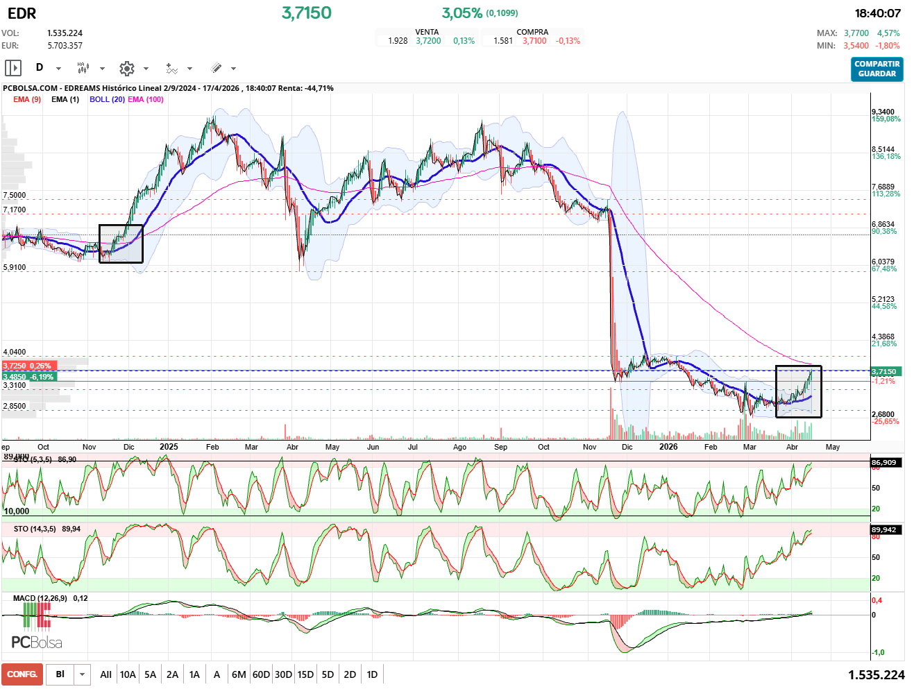Toggle the BOLL (20) indicator label
Viewport: 914px width, 689px height.
[x=107, y=99]
